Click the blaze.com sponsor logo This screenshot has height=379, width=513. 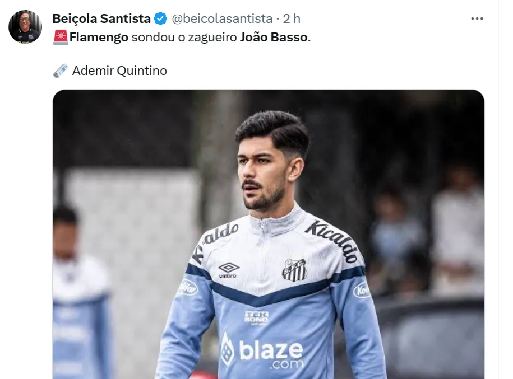point(262,351)
